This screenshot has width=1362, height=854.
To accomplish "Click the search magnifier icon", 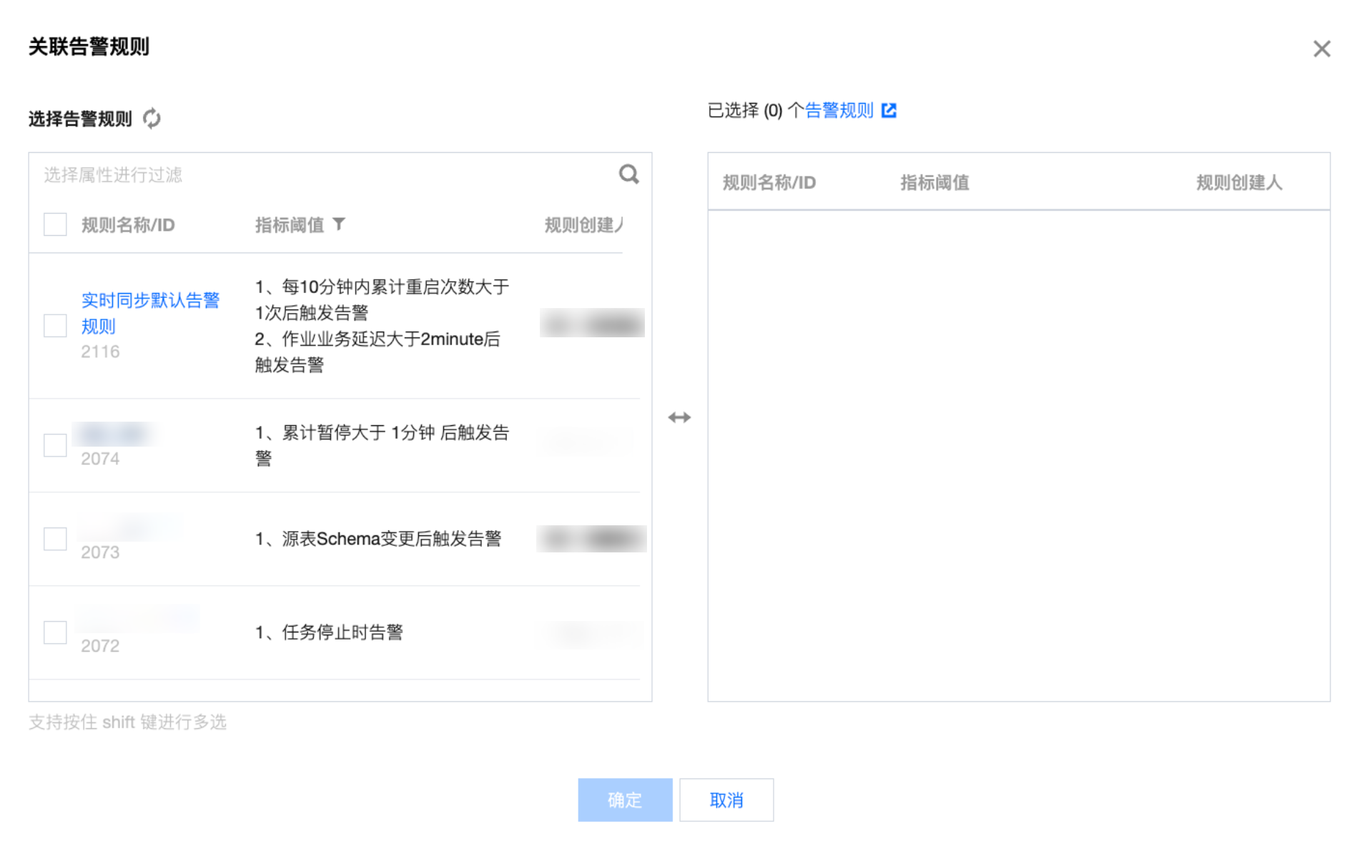I will [628, 174].
